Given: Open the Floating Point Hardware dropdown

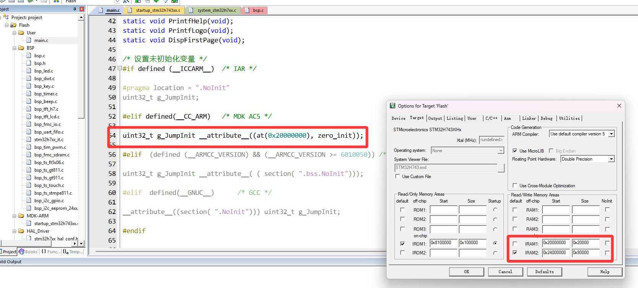Looking at the screenshot, I should [611, 159].
